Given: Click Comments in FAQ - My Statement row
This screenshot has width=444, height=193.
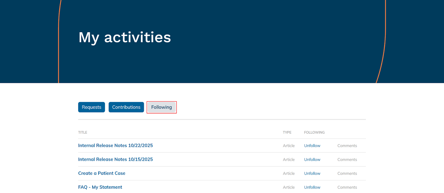Looking at the screenshot, I should click(347, 187).
